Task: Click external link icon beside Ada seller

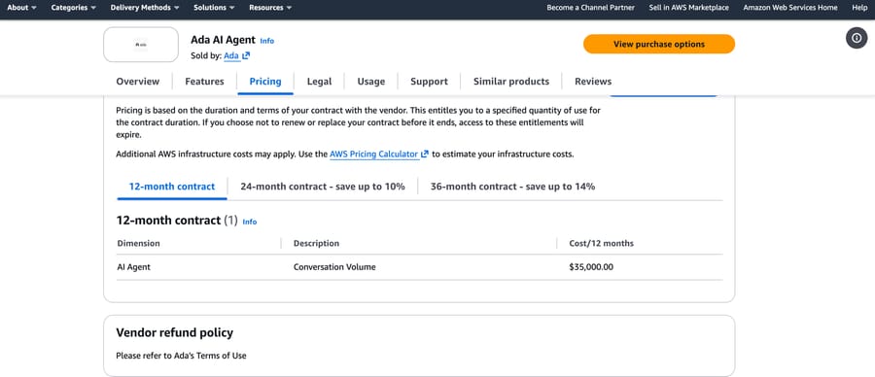Action: 246,55
